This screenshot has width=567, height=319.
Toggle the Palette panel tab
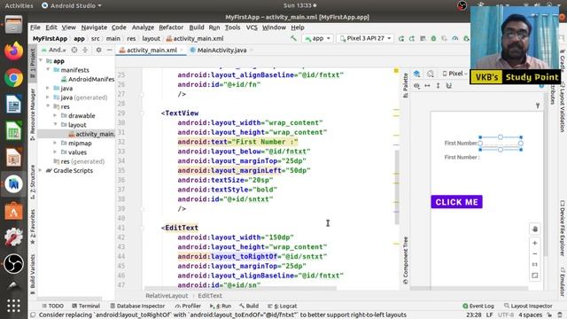(x=406, y=85)
